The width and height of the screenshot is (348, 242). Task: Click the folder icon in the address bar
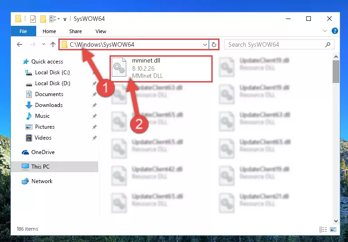tap(64, 44)
